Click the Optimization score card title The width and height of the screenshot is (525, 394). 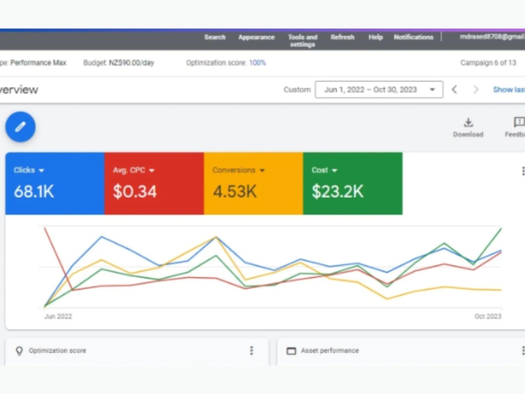[x=57, y=350]
